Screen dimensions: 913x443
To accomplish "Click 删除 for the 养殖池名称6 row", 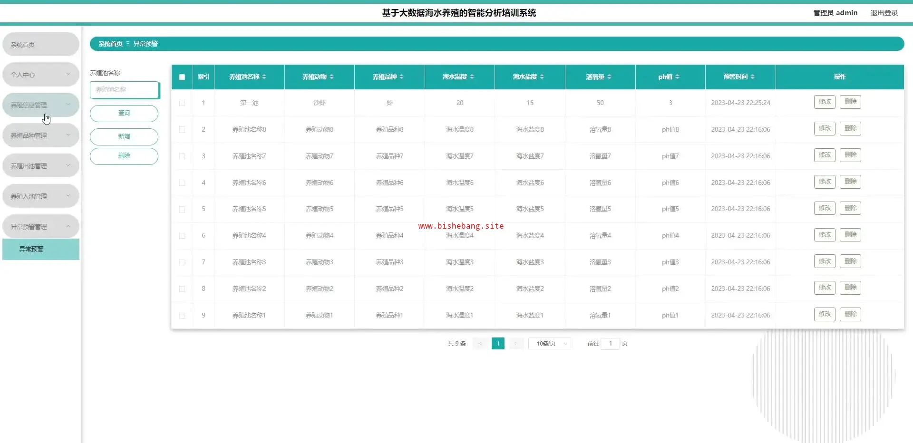I will [850, 182].
